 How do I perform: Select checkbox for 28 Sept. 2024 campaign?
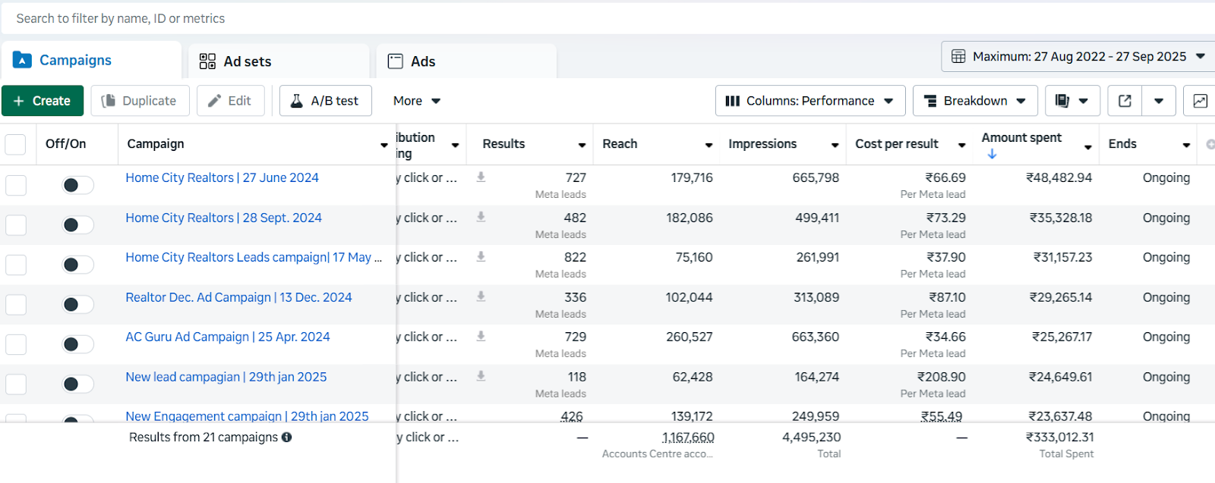coord(16,225)
